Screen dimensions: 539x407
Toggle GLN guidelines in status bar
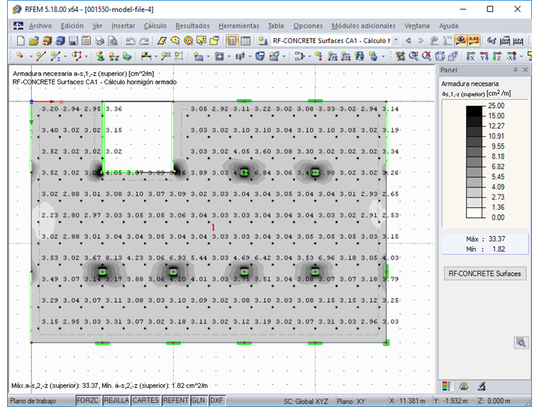point(199,400)
